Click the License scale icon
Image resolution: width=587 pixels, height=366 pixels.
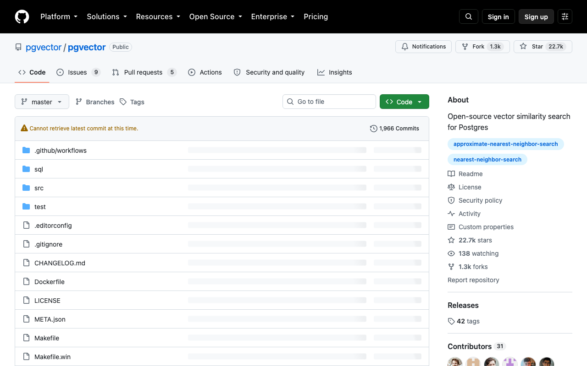coord(451,187)
